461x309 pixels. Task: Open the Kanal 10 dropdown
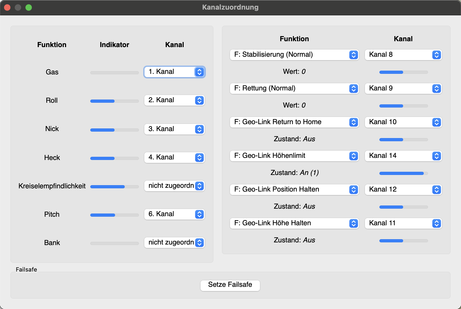point(403,122)
